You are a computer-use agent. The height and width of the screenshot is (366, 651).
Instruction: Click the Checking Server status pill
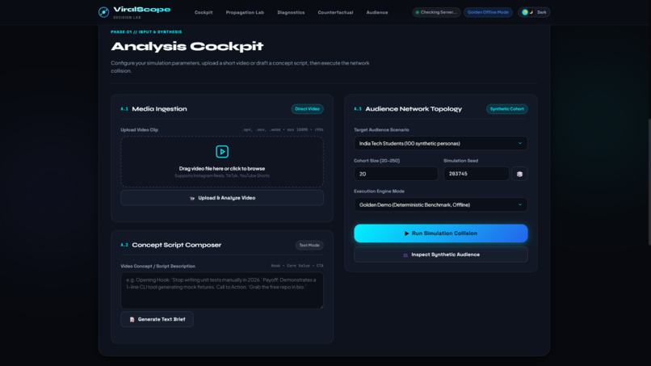pyautogui.click(x=436, y=12)
